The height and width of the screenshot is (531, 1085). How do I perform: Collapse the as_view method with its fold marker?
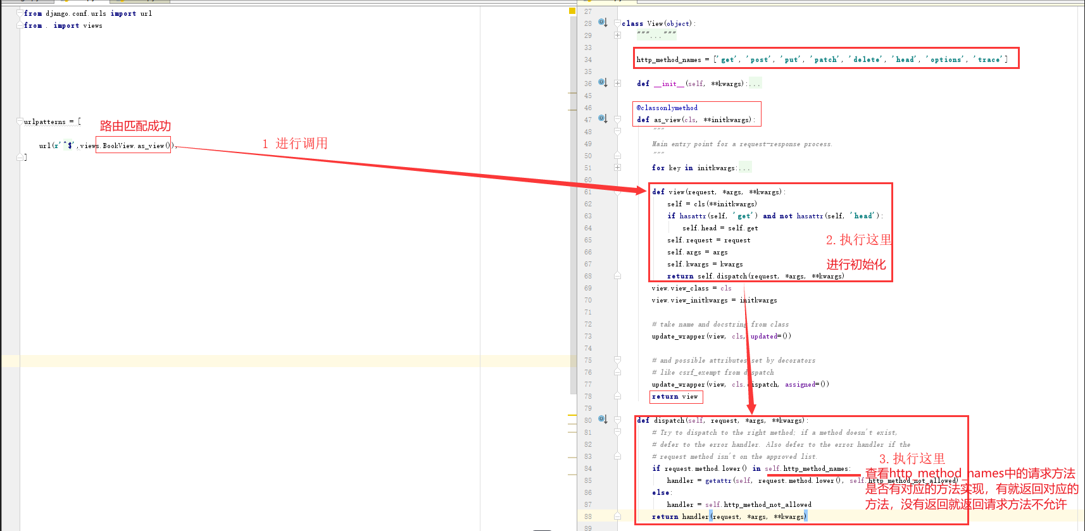[617, 120]
